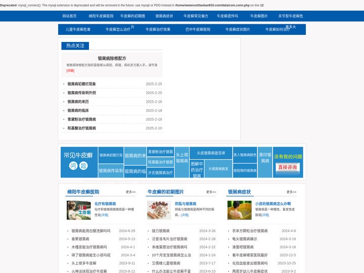This screenshot has width=364, height=273.
Task: Open article 木槿皮能治疗银屑病吗
Action: click(x=89, y=247)
